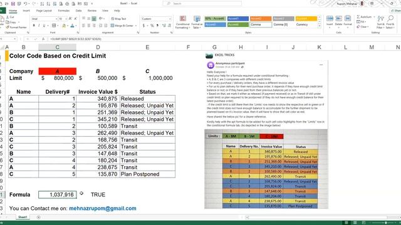Select the 'Currency' cell style
Screen dimensions: 401x225
coord(306,24)
